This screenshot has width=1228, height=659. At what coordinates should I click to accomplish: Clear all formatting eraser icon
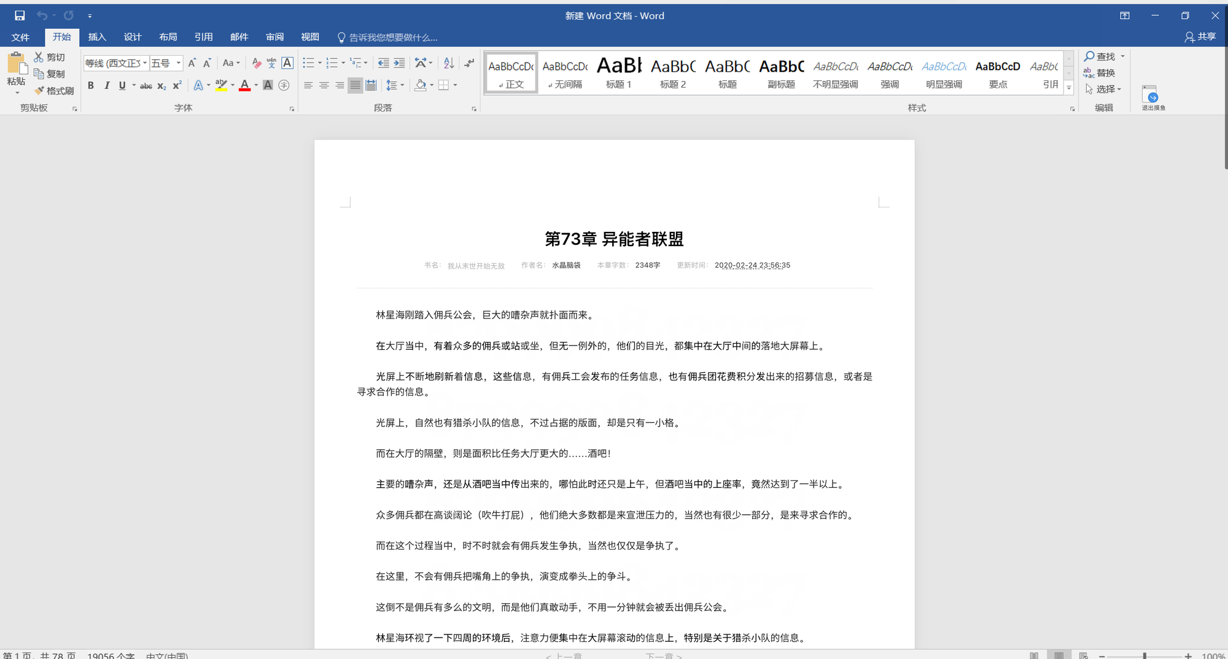(x=257, y=63)
